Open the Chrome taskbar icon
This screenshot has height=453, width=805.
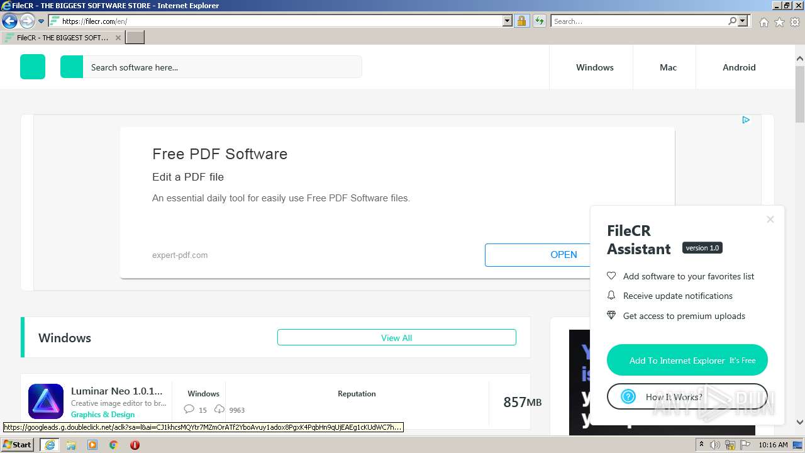coord(114,445)
